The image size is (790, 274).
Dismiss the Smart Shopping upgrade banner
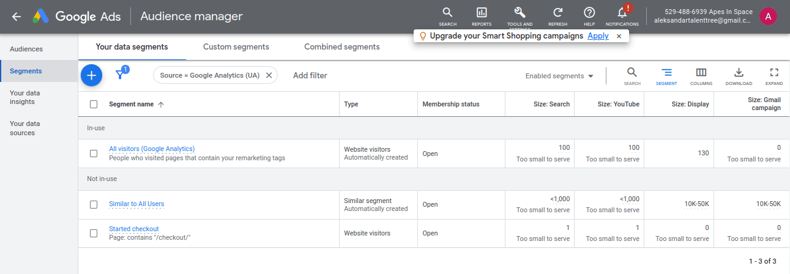(619, 36)
